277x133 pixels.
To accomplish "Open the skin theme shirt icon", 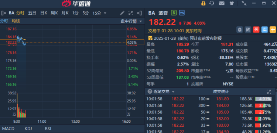I will click(232, 3).
